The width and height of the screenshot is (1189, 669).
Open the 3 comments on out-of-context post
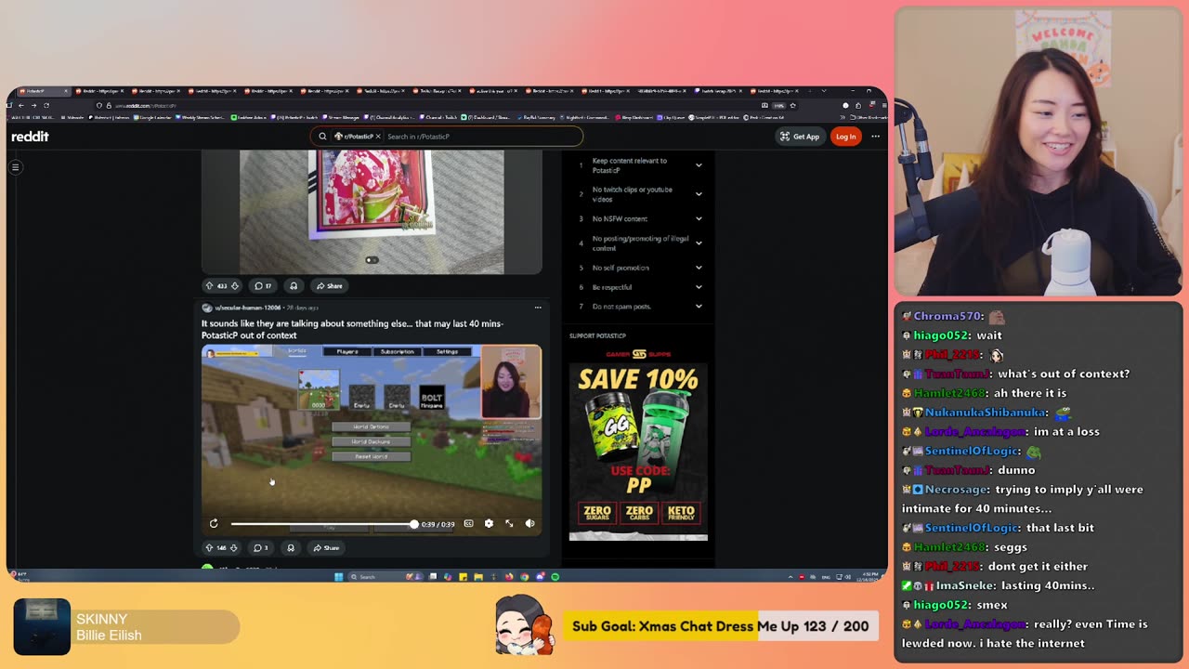[x=261, y=547]
